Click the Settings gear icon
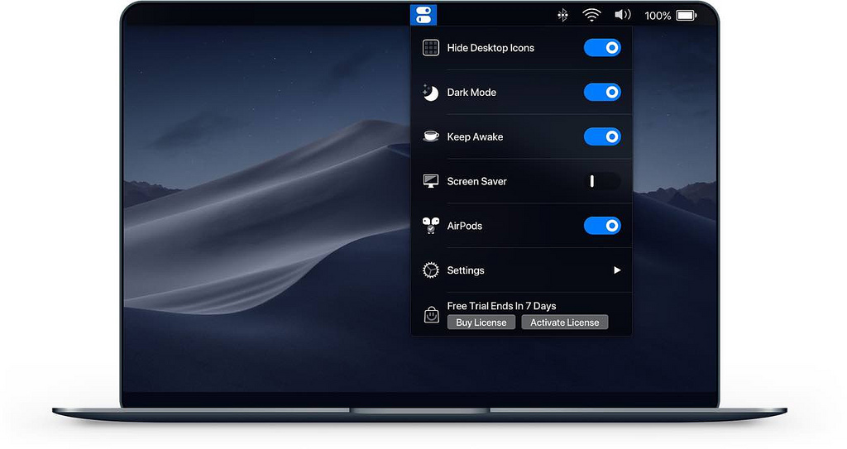This screenshot has height=449, width=847. 430,270
